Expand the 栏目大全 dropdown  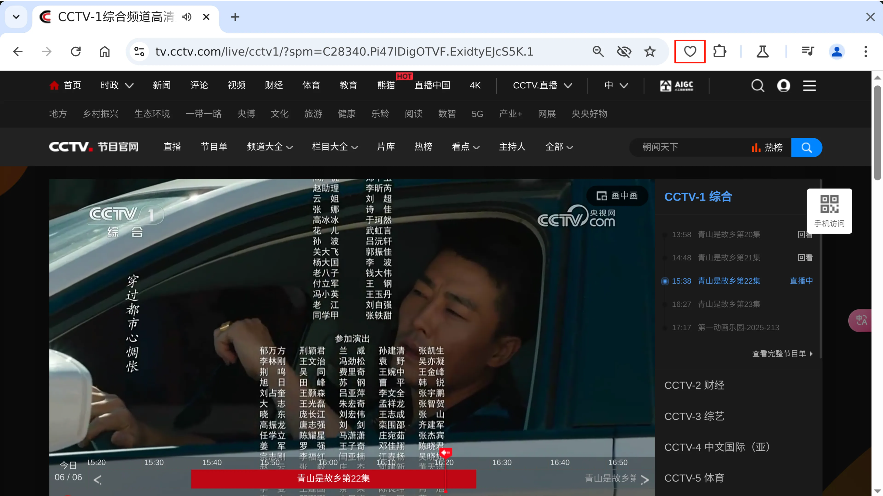335,147
